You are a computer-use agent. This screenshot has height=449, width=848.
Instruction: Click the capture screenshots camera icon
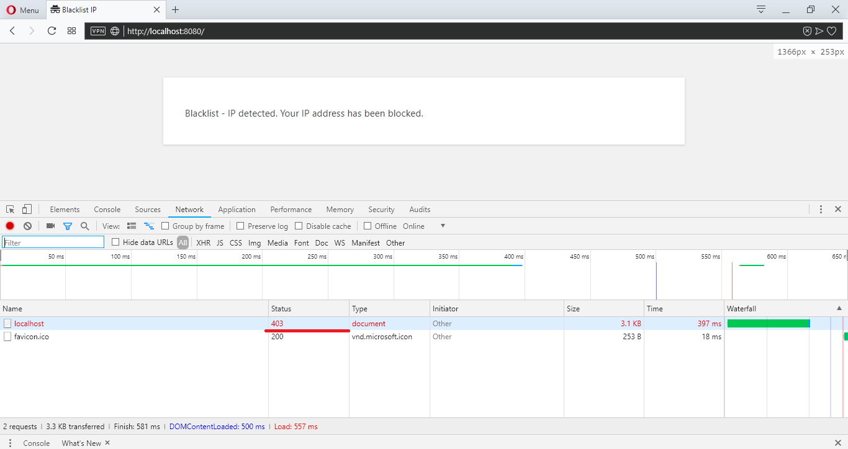pos(50,226)
